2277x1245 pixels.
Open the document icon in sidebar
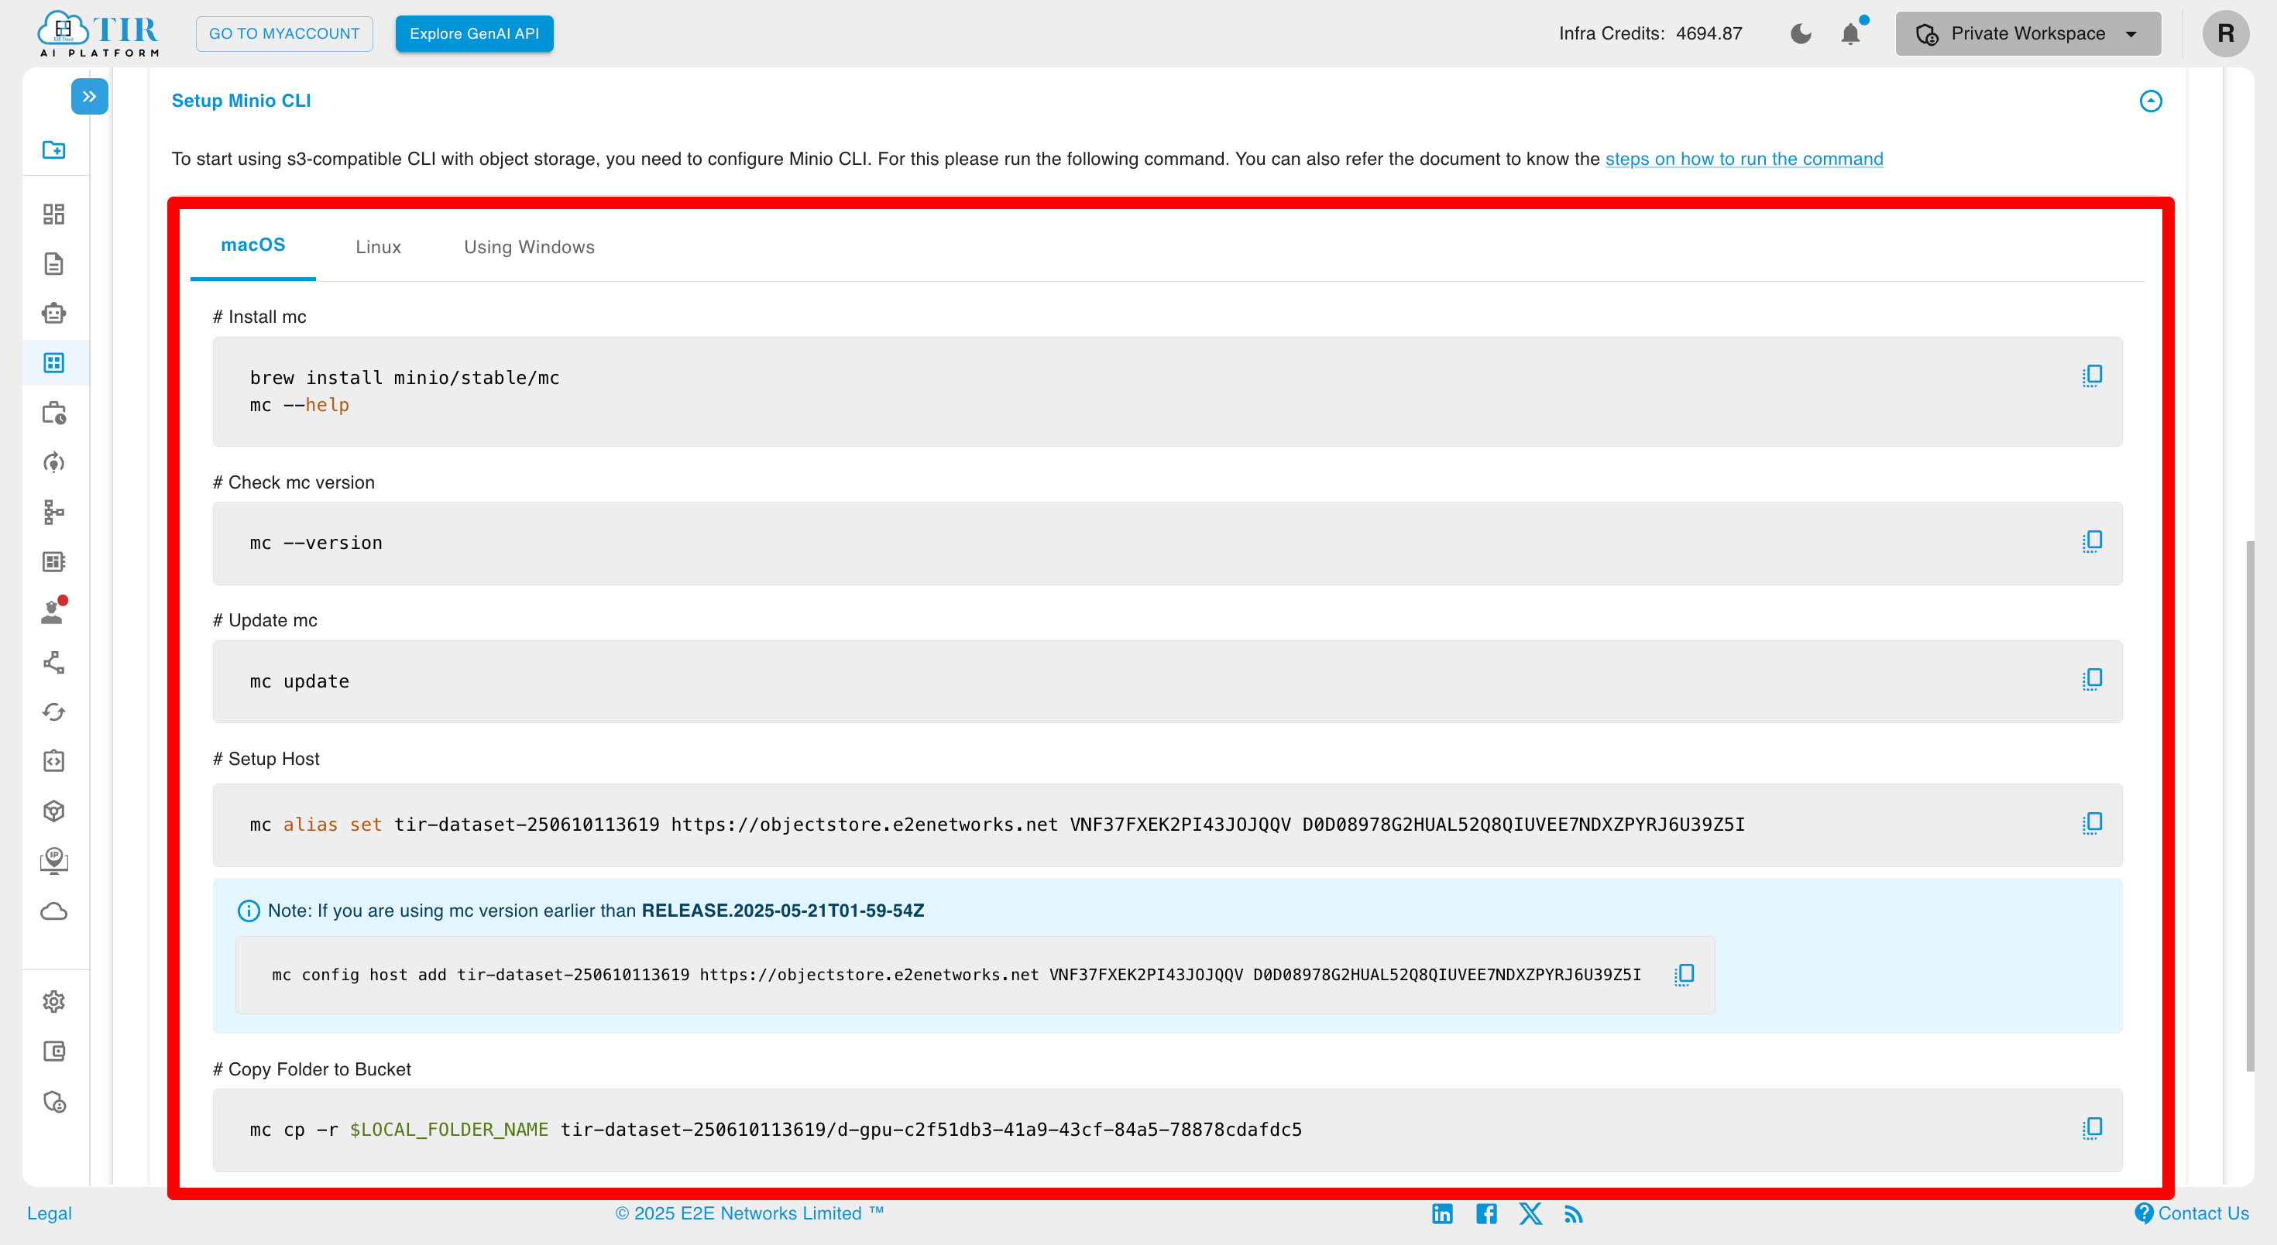[x=54, y=263]
